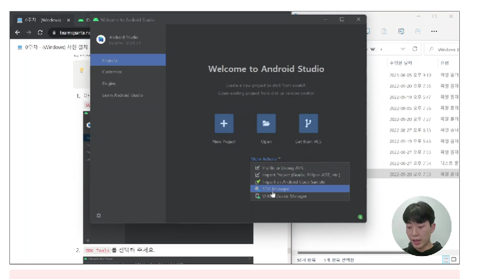Choose Import Project (Gradle, Eclipse ADT, etc.)
Viewport: 488px width, 279px height.
(x=300, y=175)
